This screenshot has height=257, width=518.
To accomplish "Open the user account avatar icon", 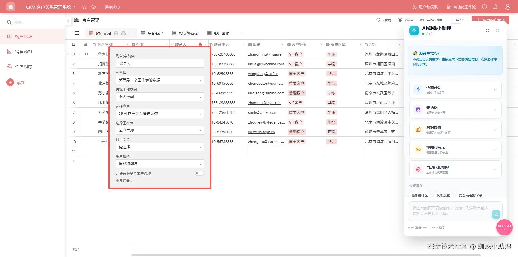I will [508, 7].
